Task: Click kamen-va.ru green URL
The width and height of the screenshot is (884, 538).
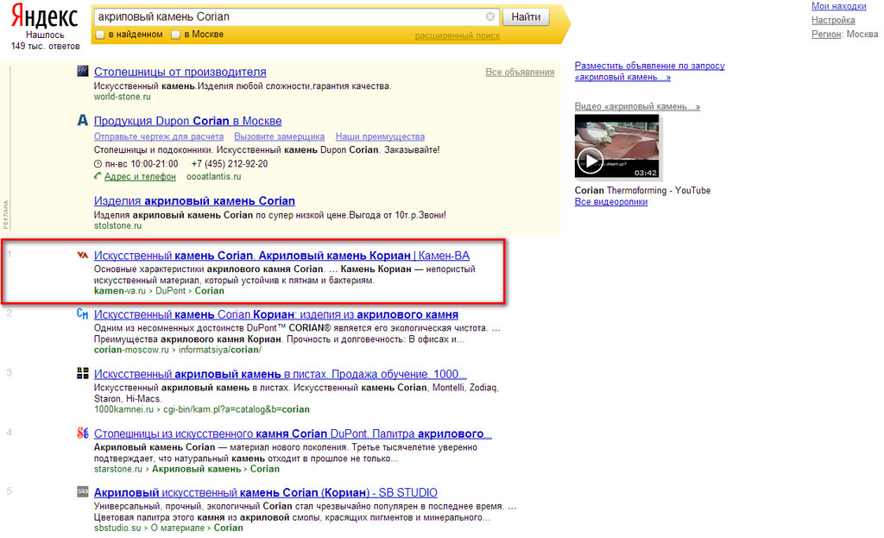Action: (119, 291)
